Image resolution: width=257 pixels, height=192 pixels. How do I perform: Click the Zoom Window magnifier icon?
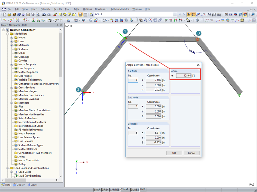tap(145, 20)
